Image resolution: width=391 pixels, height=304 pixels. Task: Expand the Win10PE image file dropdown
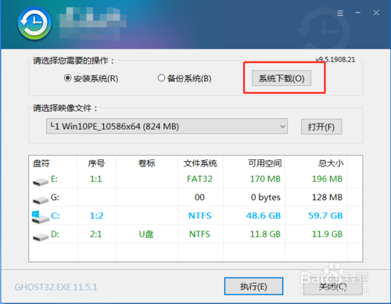tap(167, 127)
